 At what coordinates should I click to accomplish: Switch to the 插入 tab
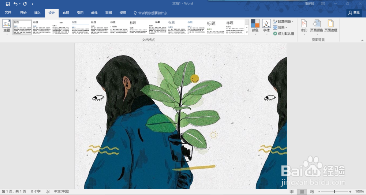coord(37,13)
